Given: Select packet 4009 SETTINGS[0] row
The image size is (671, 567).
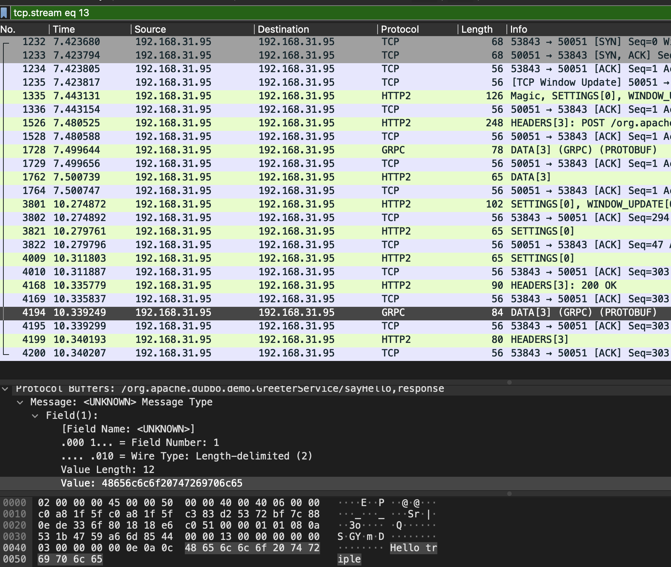Looking at the screenshot, I should pos(335,258).
